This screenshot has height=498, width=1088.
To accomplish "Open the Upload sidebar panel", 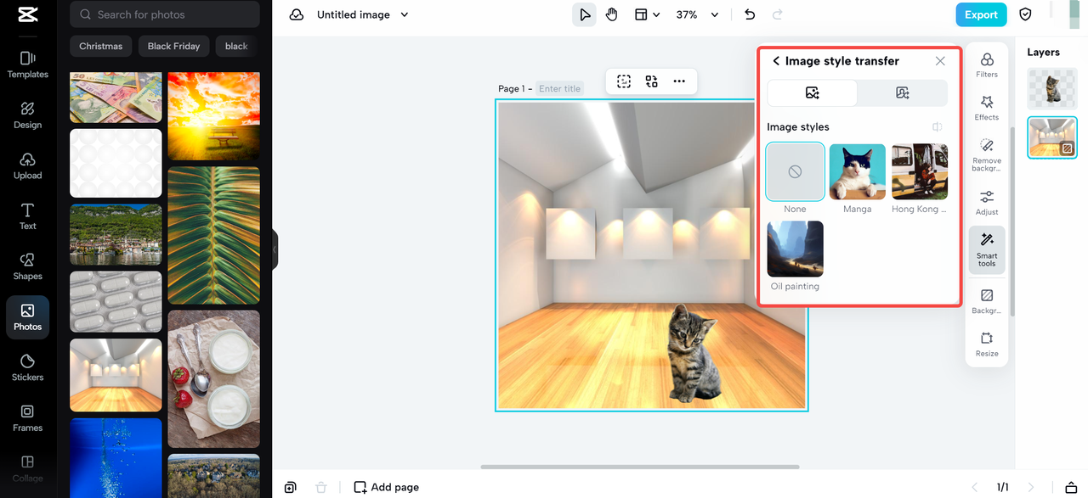I will pyautogui.click(x=27, y=165).
